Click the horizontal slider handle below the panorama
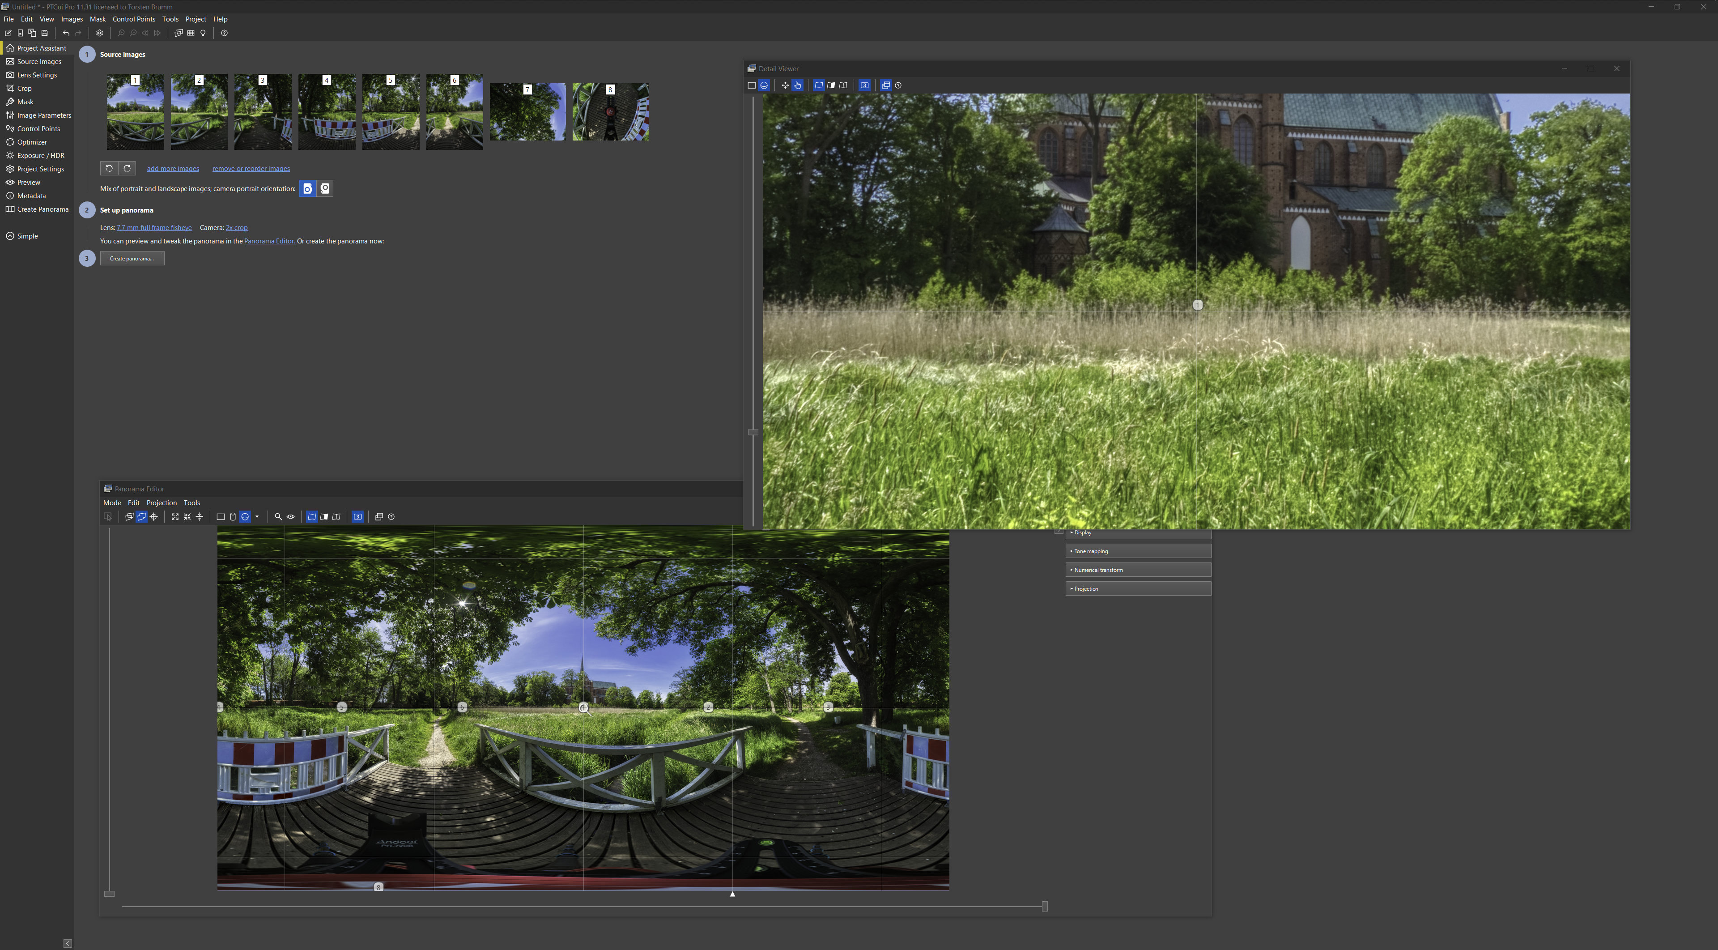This screenshot has width=1718, height=950. [x=1044, y=907]
